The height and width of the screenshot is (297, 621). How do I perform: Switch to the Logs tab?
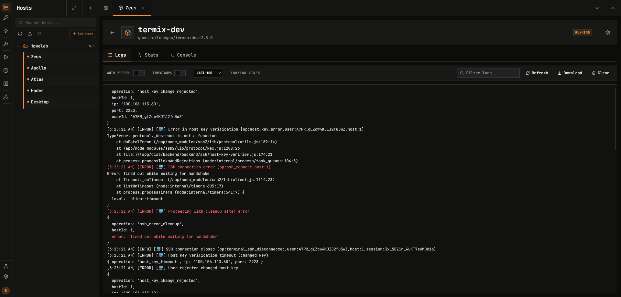click(x=117, y=55)
